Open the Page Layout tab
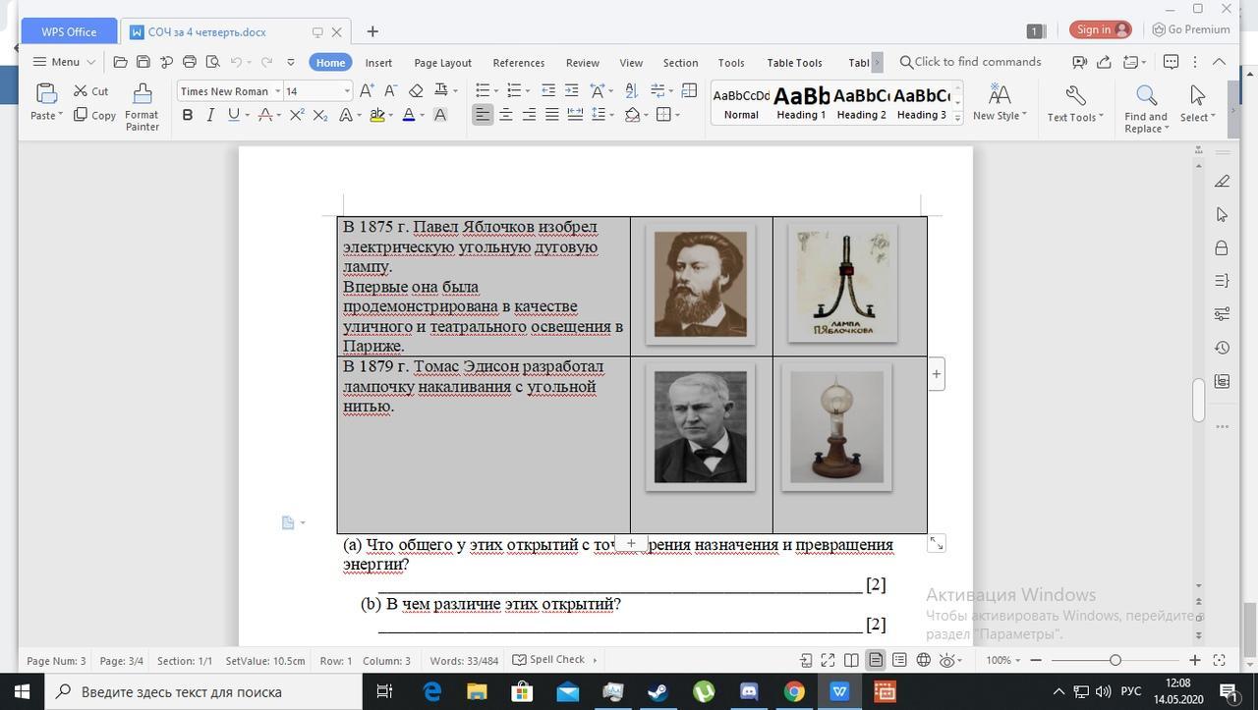This screenshot has width=1258, height=710. tap(442, 62)
